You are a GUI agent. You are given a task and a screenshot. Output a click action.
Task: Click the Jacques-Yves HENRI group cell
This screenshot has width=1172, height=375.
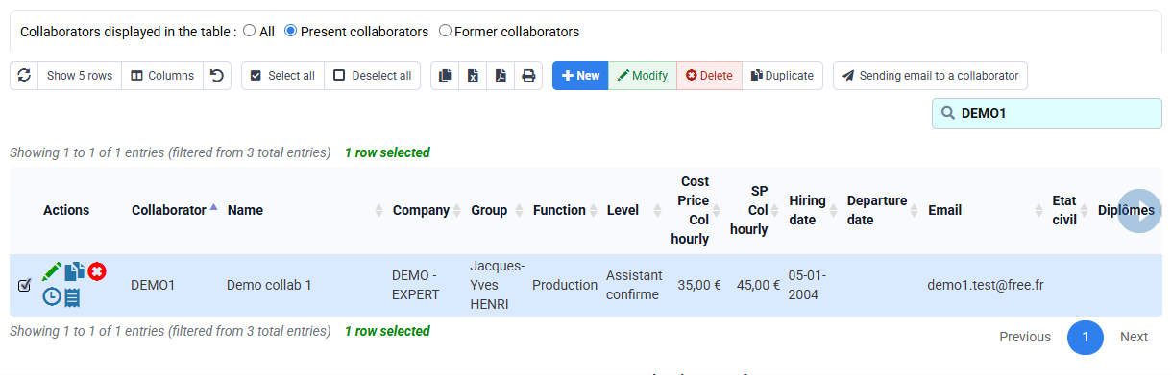point(494,285)
